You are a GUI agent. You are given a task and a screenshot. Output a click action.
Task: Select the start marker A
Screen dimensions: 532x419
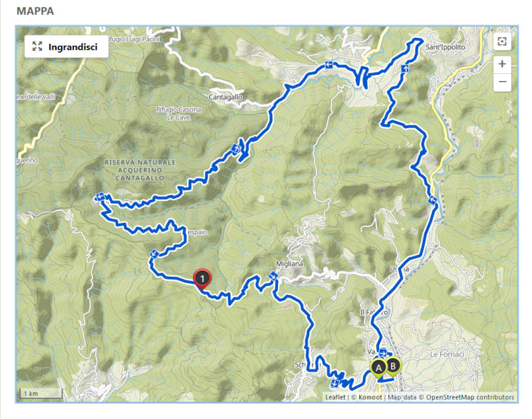[x=378, y=369]
